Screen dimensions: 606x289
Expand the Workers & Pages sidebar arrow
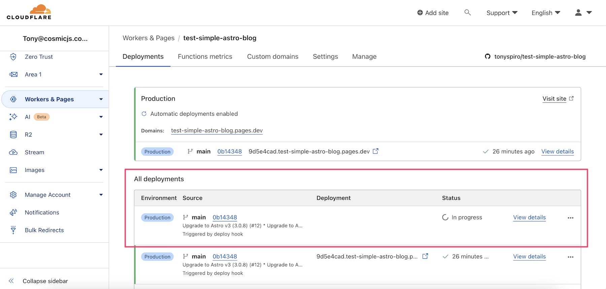[x=101, y=99]
